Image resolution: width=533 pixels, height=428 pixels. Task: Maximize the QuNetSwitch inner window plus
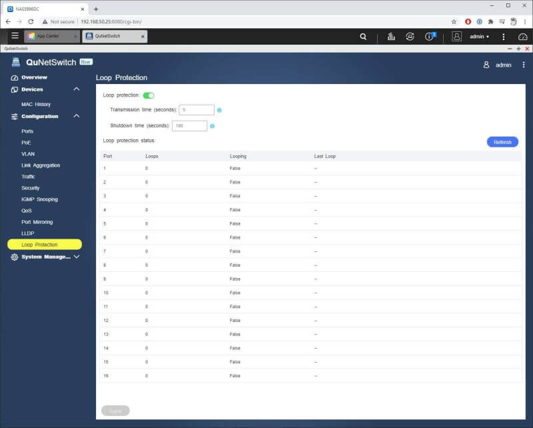518,49
